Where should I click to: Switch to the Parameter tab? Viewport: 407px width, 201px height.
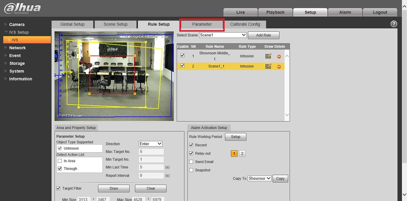point(202,24)
